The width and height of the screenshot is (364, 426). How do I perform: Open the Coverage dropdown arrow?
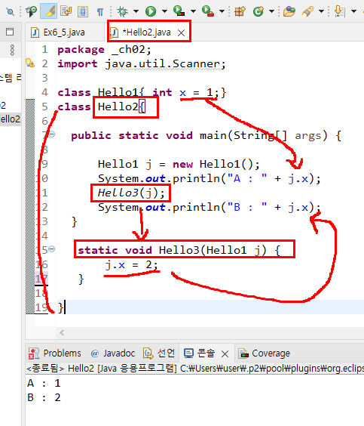(x=193, y=11)
